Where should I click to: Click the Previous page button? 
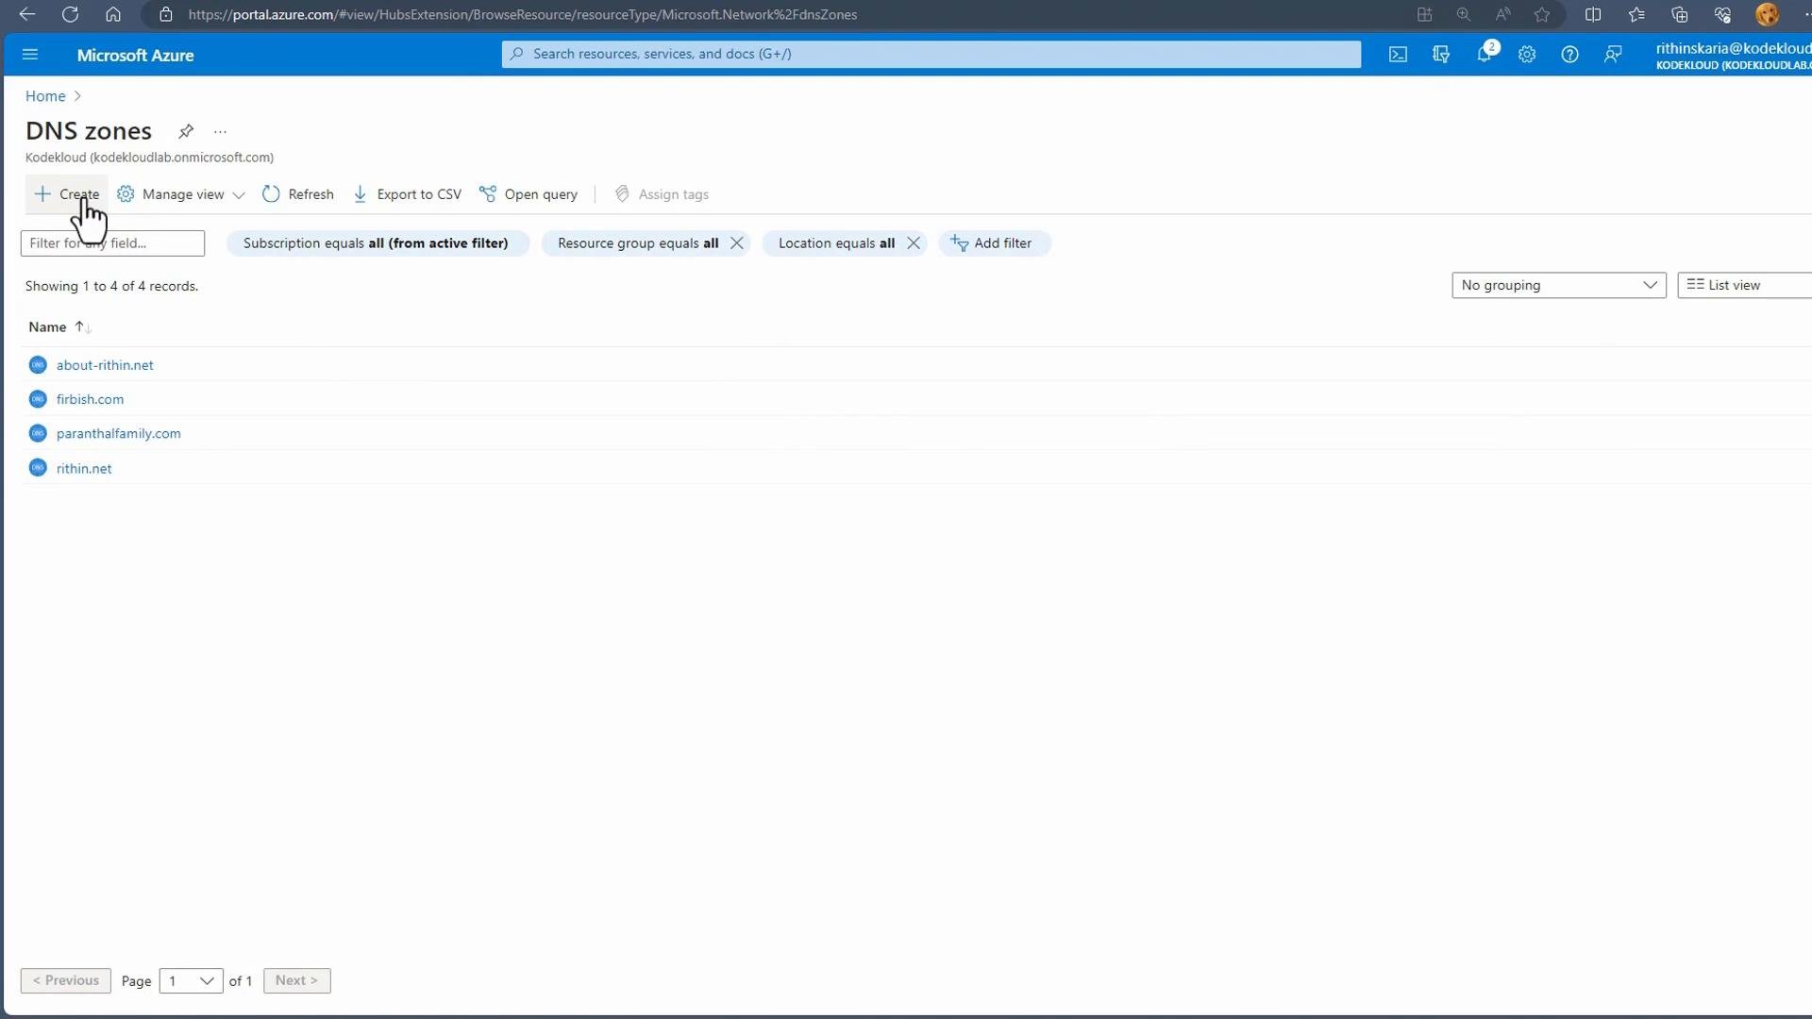click(x=66, y=981)
